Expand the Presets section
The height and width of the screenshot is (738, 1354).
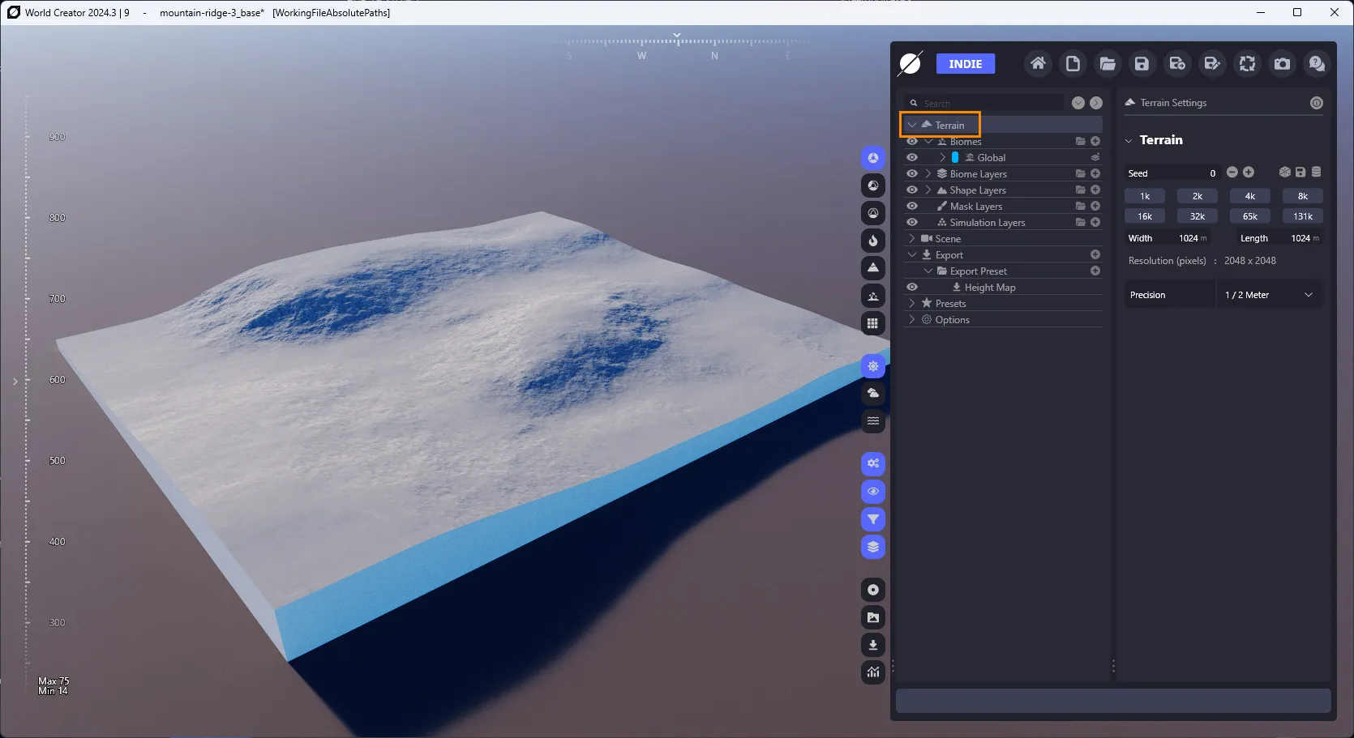coord(912,304)
